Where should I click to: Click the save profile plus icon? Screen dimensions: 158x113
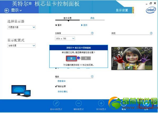pos(101,103)
